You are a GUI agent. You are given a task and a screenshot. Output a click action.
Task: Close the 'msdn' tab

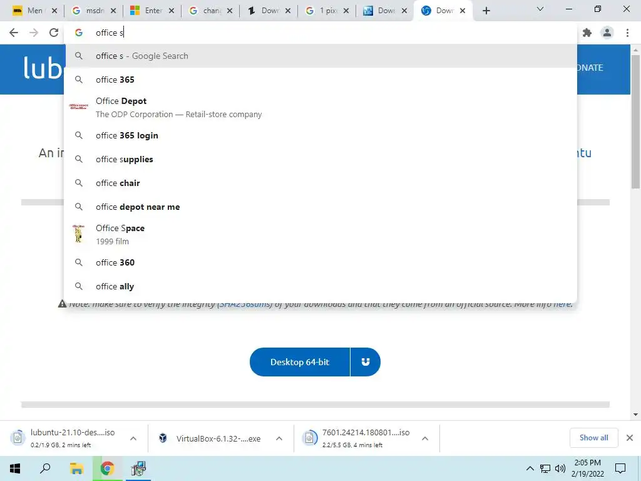tap(113, 11)
